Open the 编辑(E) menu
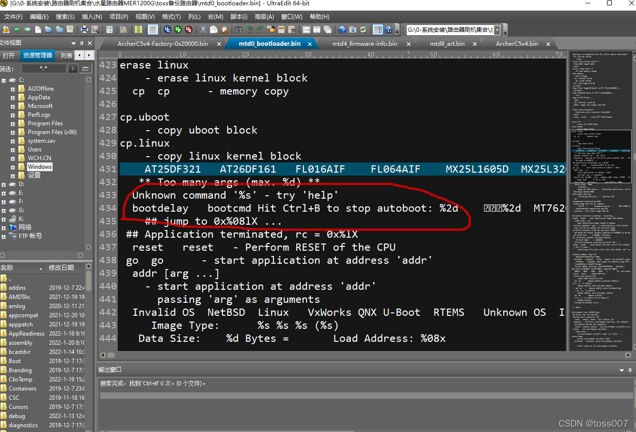The height and width of the screenshot is (432, 636). [39, 17]
